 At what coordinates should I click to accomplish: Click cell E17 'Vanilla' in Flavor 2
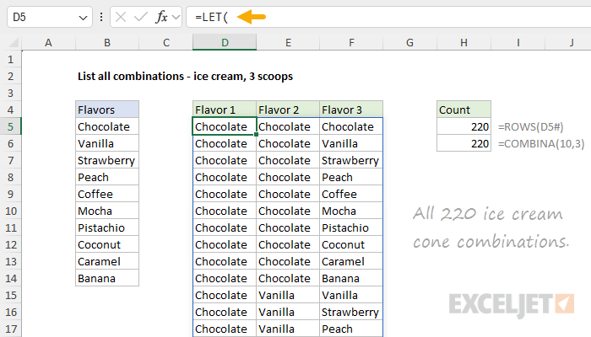(x=288, y=329)
